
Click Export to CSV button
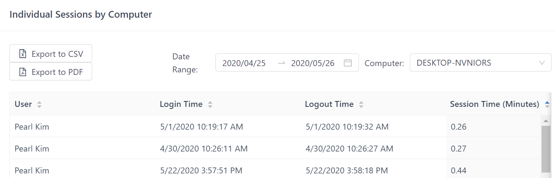50,53
